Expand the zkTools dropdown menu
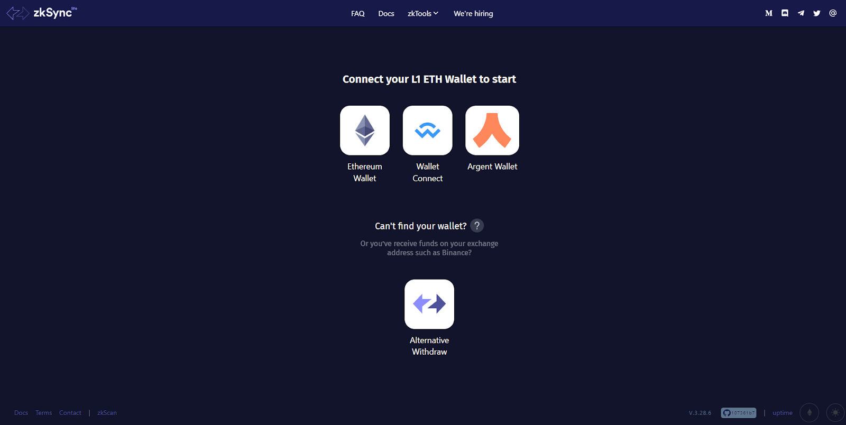 point(423,14)
